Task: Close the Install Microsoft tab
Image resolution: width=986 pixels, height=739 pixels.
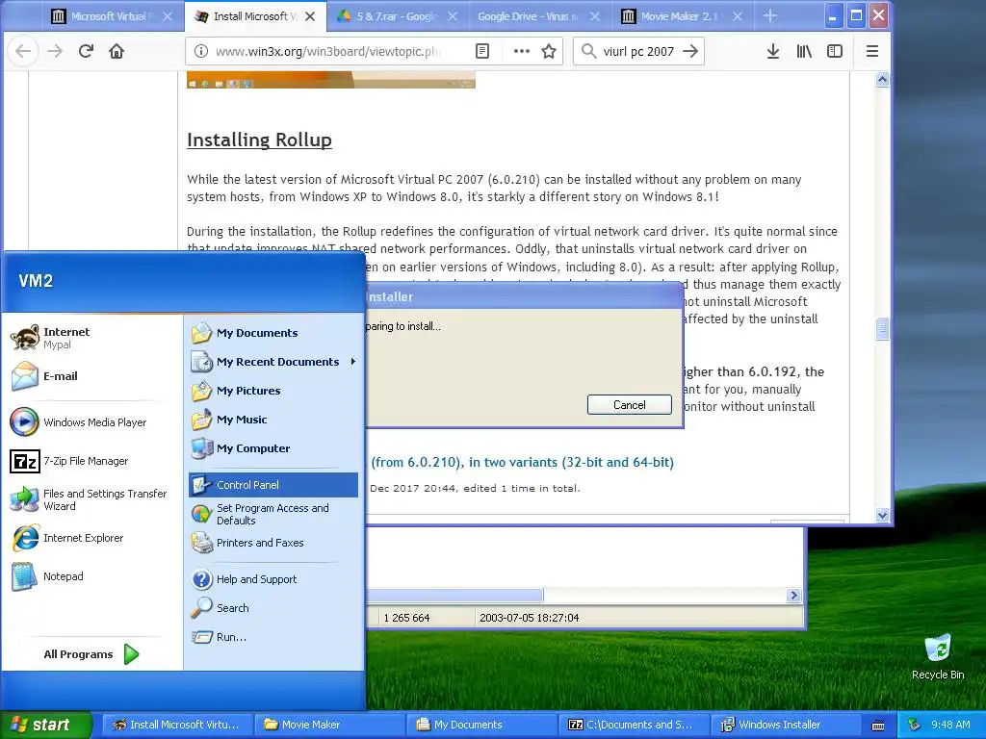Action: 310,16
